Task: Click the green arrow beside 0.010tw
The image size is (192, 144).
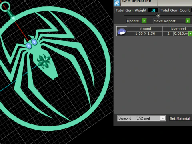Action: point(190,34)
